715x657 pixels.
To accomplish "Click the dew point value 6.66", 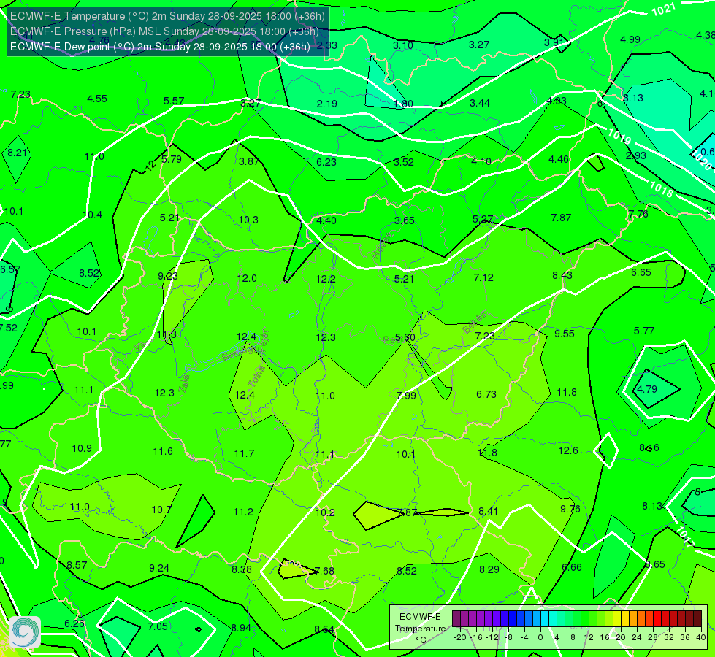I will click(572, 567).
